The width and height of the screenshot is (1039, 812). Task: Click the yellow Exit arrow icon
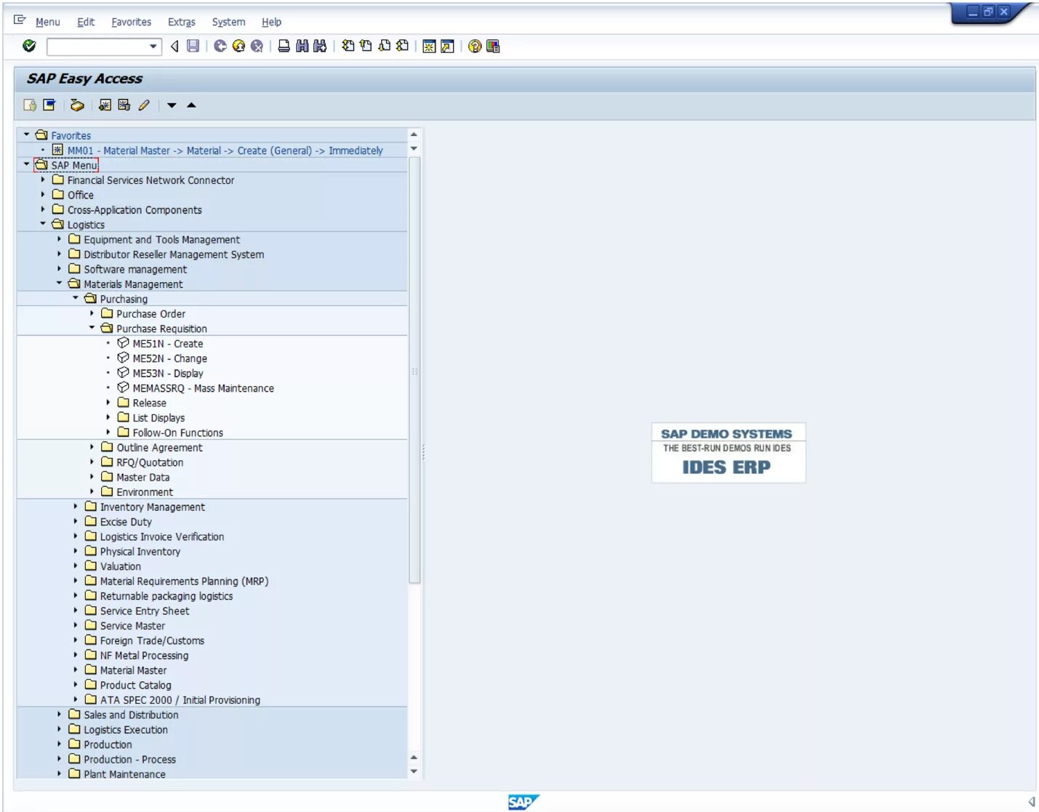coord(238,46)
